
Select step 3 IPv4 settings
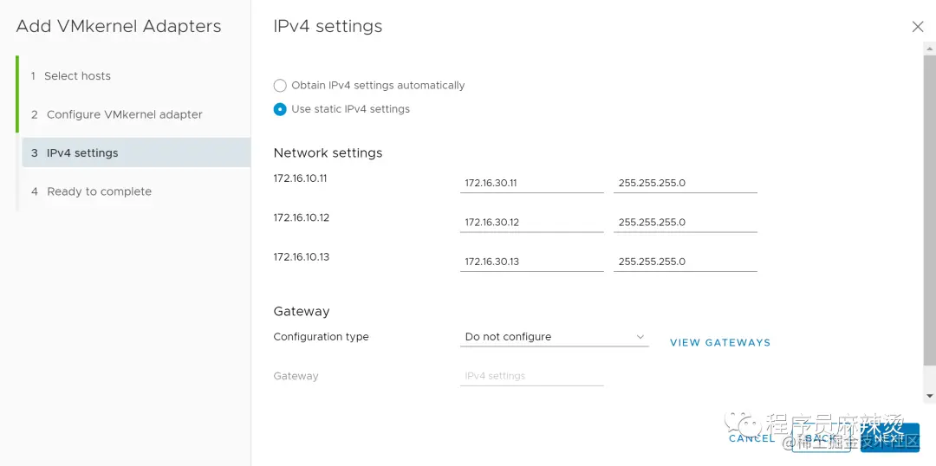pos(136,152)
